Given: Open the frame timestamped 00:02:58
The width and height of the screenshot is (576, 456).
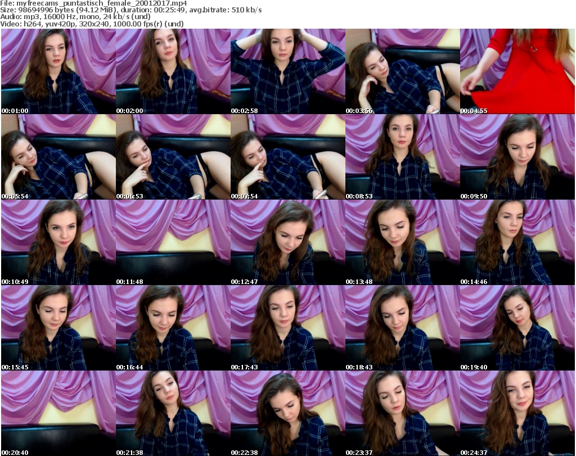Looking at the screenshot, I should coord(288,71).
